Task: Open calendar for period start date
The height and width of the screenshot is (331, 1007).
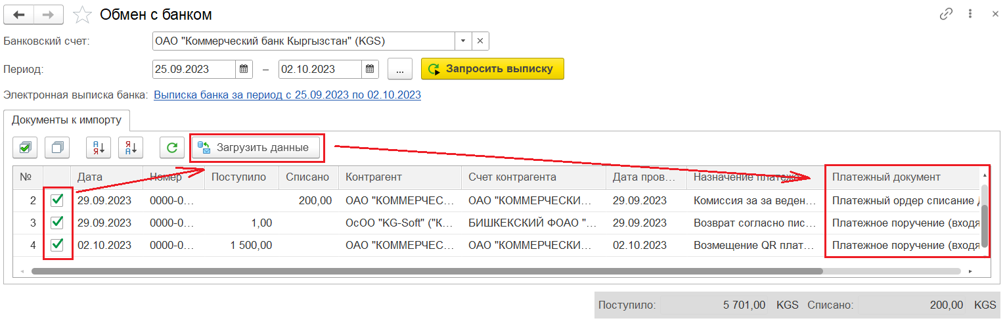Action: point(244,69)
